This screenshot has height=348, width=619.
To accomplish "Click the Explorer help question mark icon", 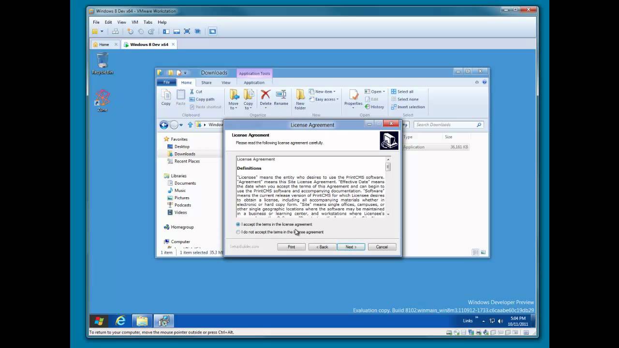I will pyautogui.click(x=484, y=82).
